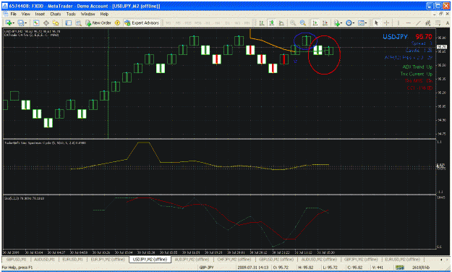Click the New Order button

click(98, 22)
